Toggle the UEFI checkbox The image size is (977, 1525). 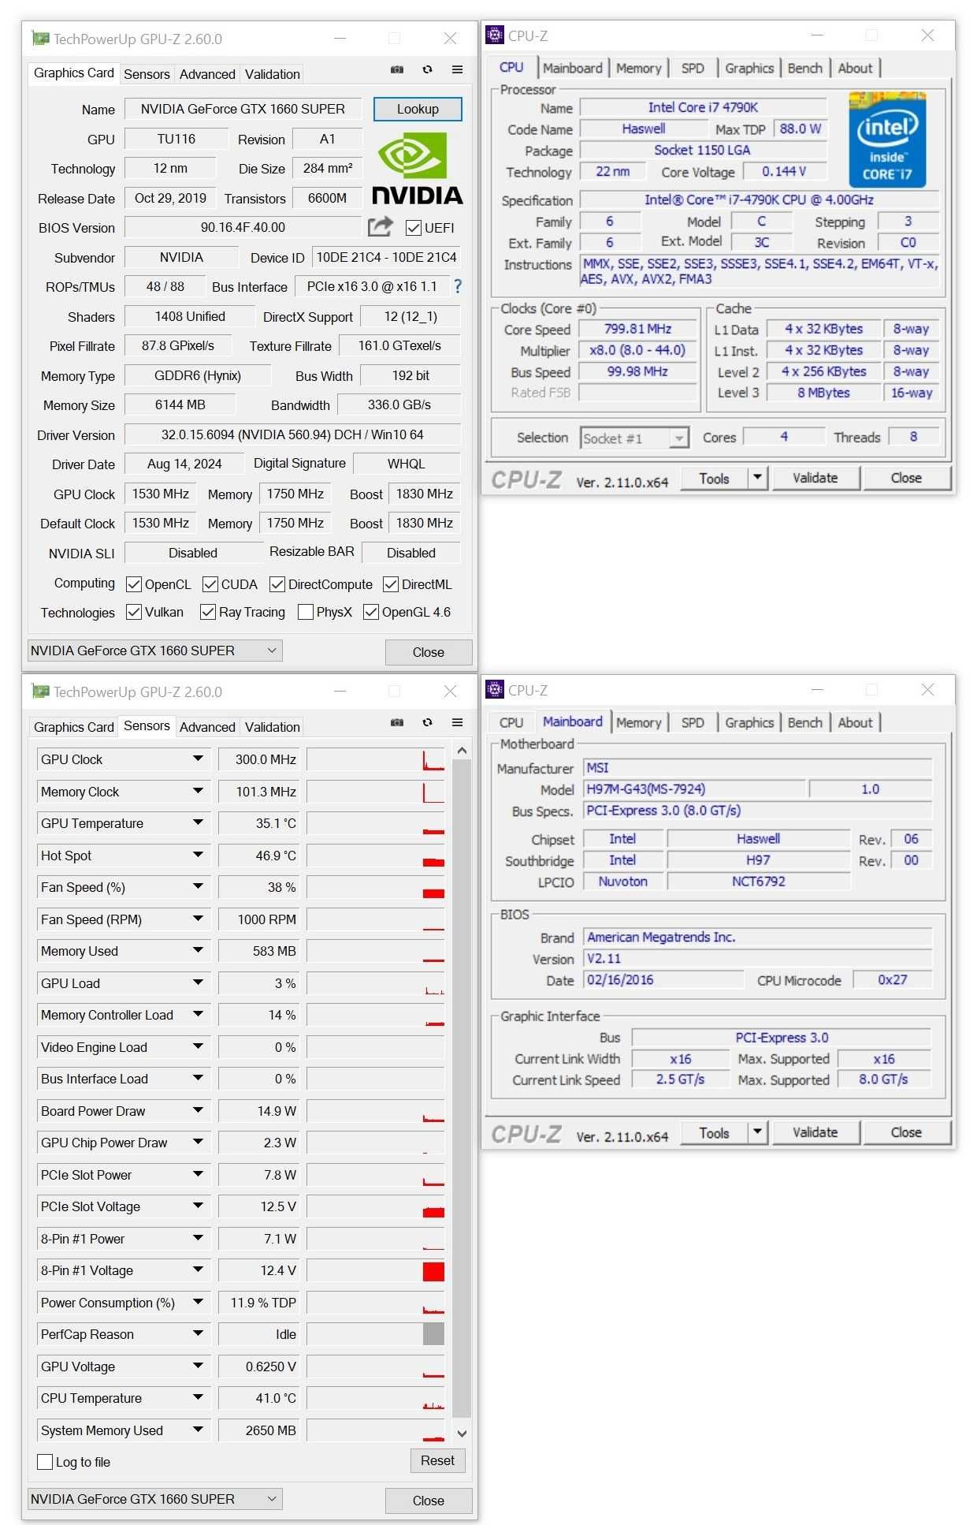[413, 228]
